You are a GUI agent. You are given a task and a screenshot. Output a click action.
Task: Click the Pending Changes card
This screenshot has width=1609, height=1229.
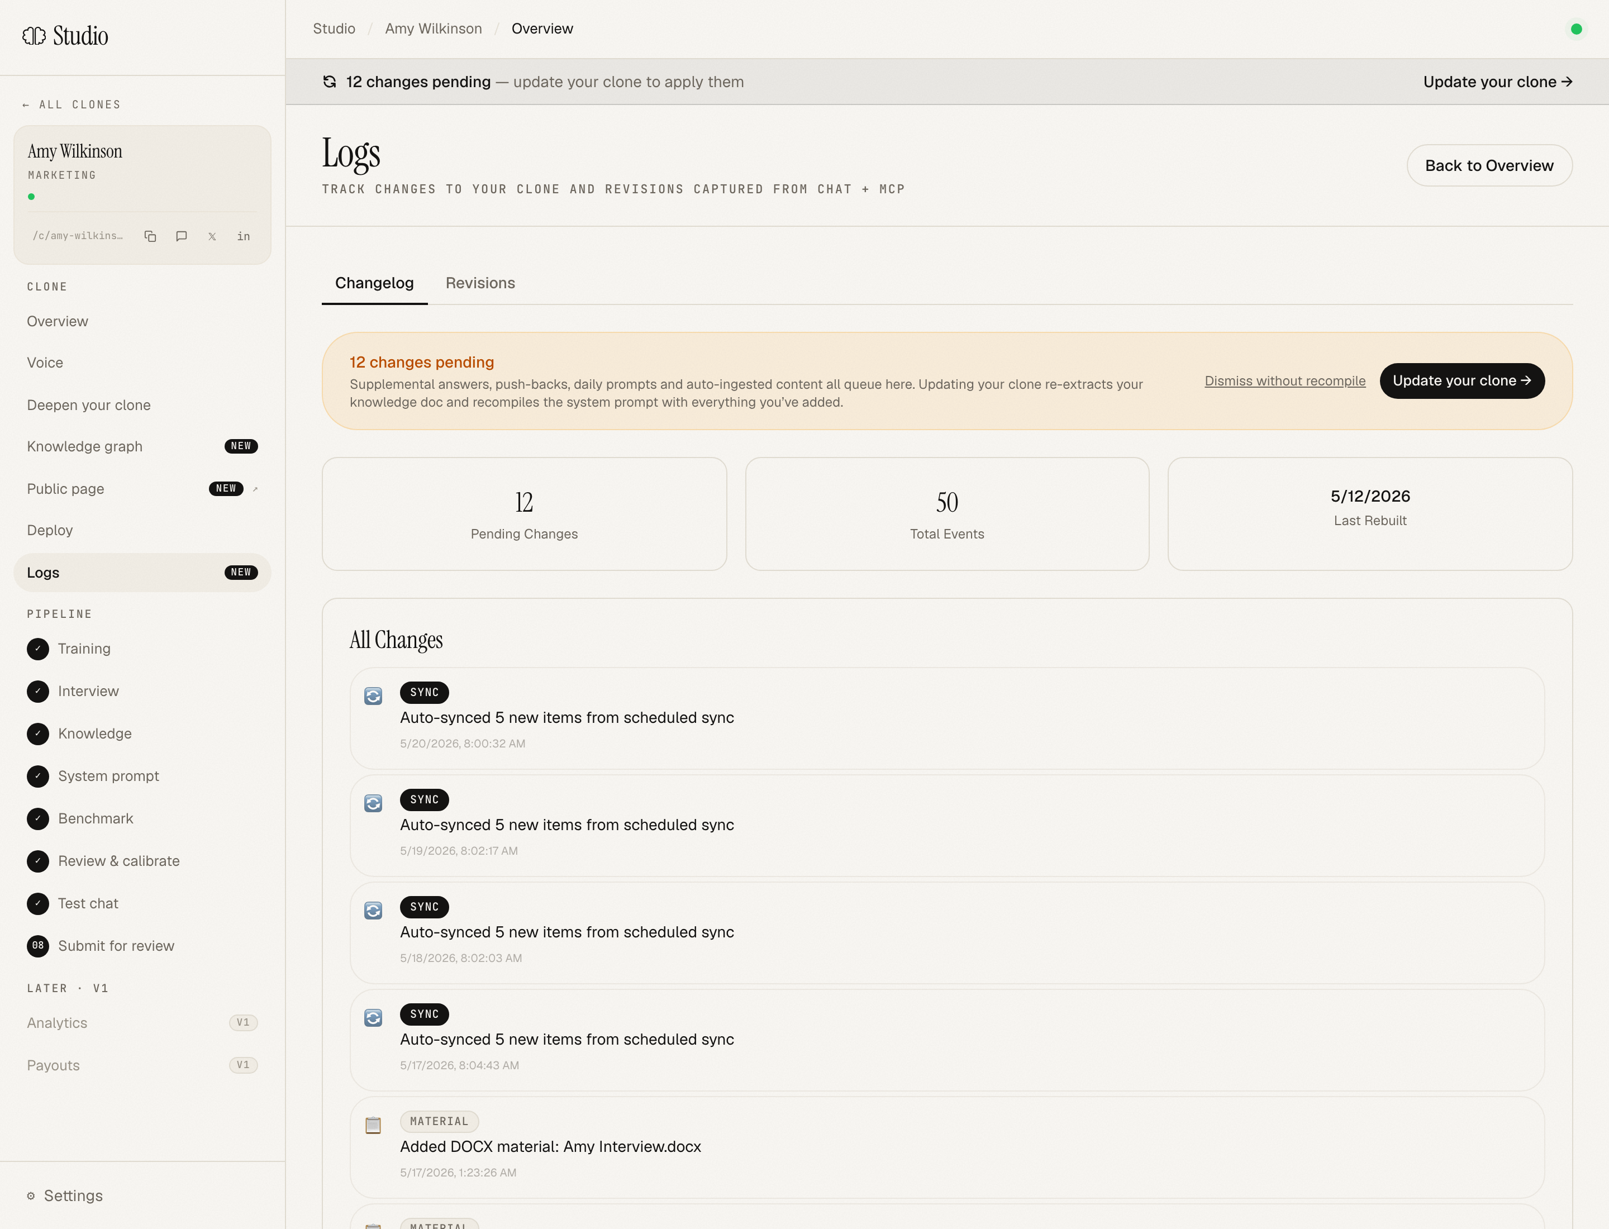pyautogui.click(x=524, y=515)
